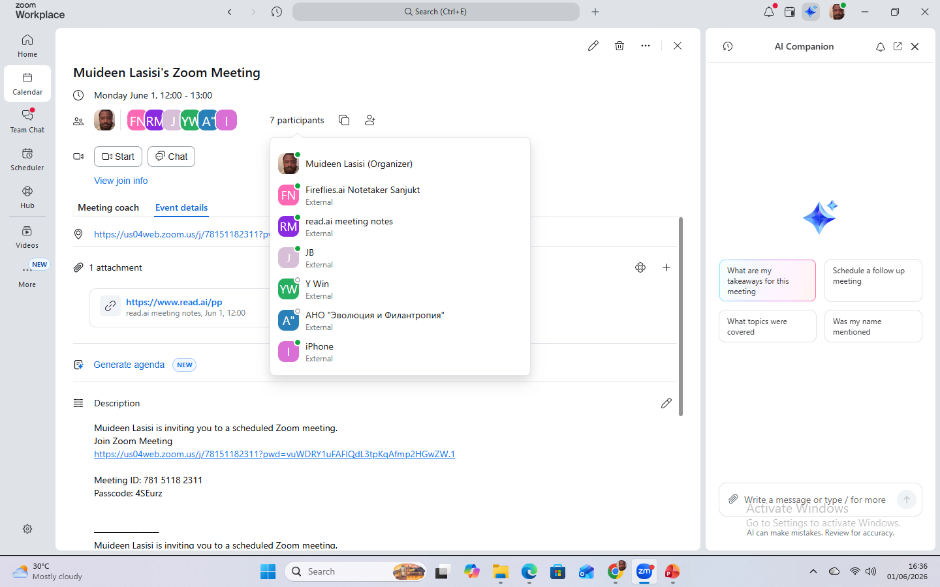This screenshot has width=940, height=587.
Task: Open AI Companion chat history icon
Action: (728, 46)
